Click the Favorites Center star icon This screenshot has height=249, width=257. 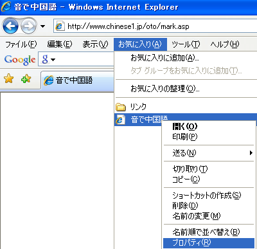(9, 79)
